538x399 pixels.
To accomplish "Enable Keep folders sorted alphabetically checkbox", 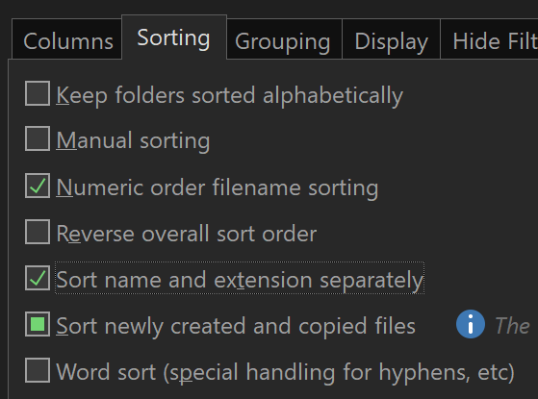I will coord(38,93).
